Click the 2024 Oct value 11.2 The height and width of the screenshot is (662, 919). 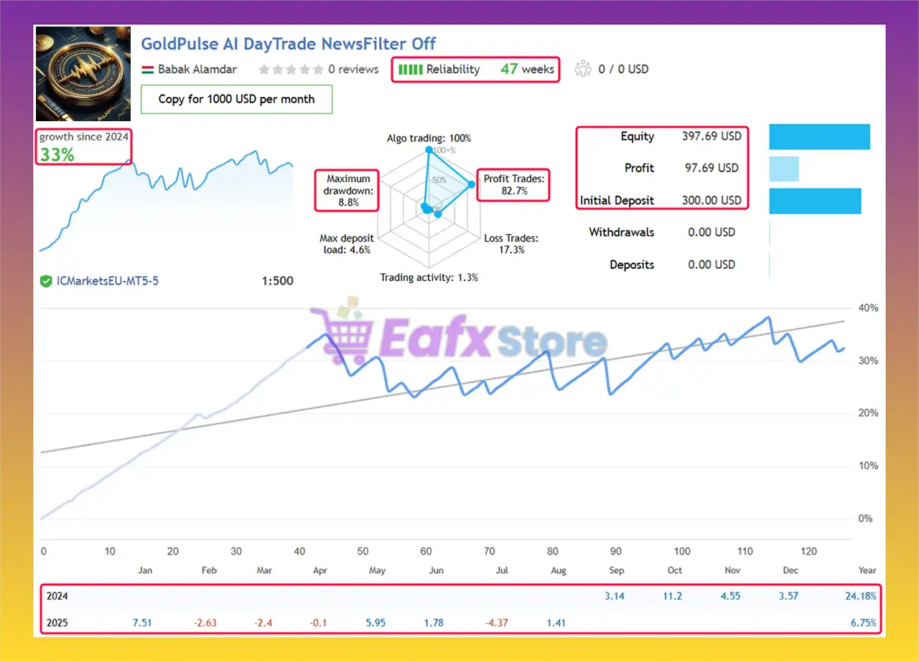[x=673, y=596]
